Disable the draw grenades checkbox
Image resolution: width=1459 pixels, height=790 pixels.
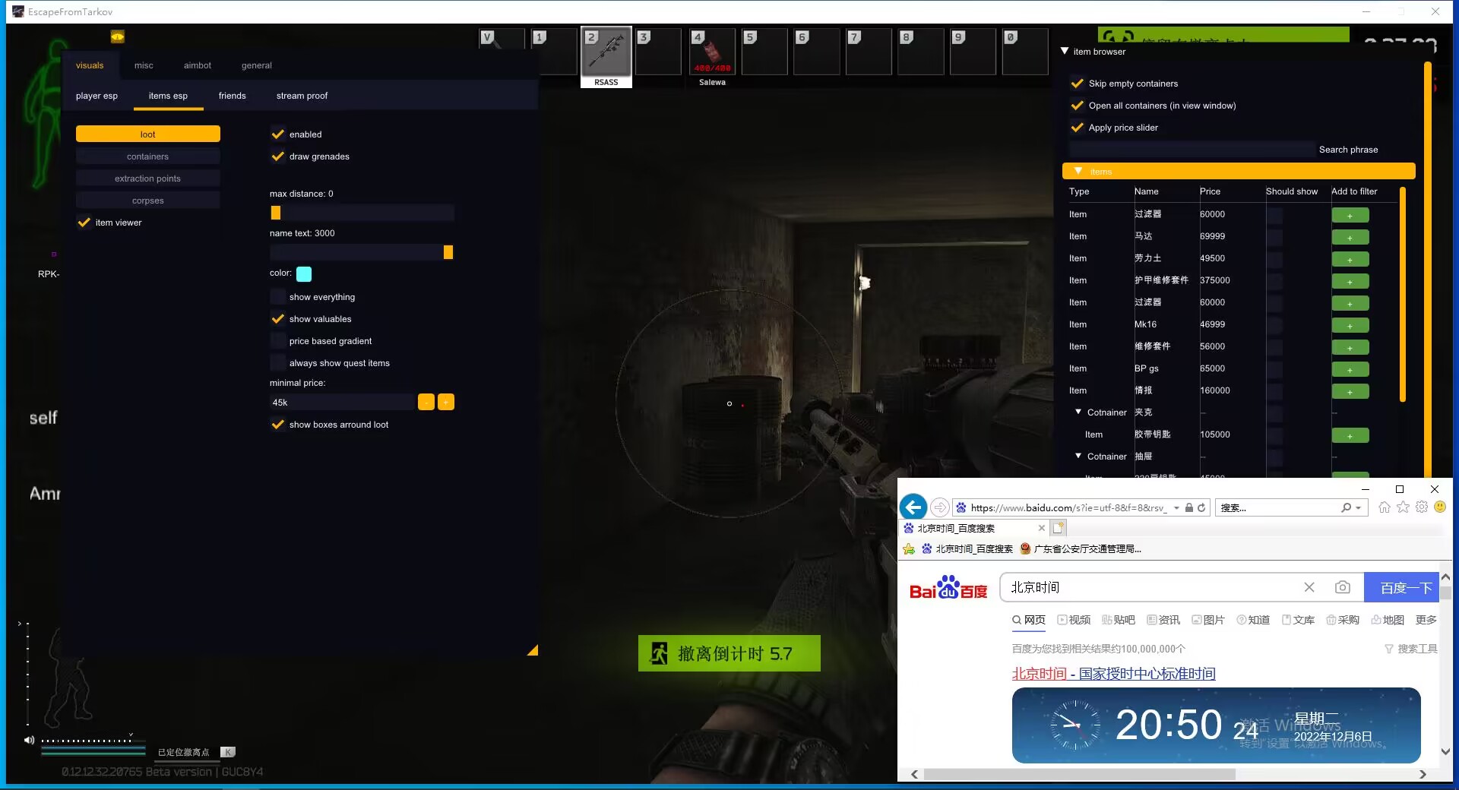point(278,156)
